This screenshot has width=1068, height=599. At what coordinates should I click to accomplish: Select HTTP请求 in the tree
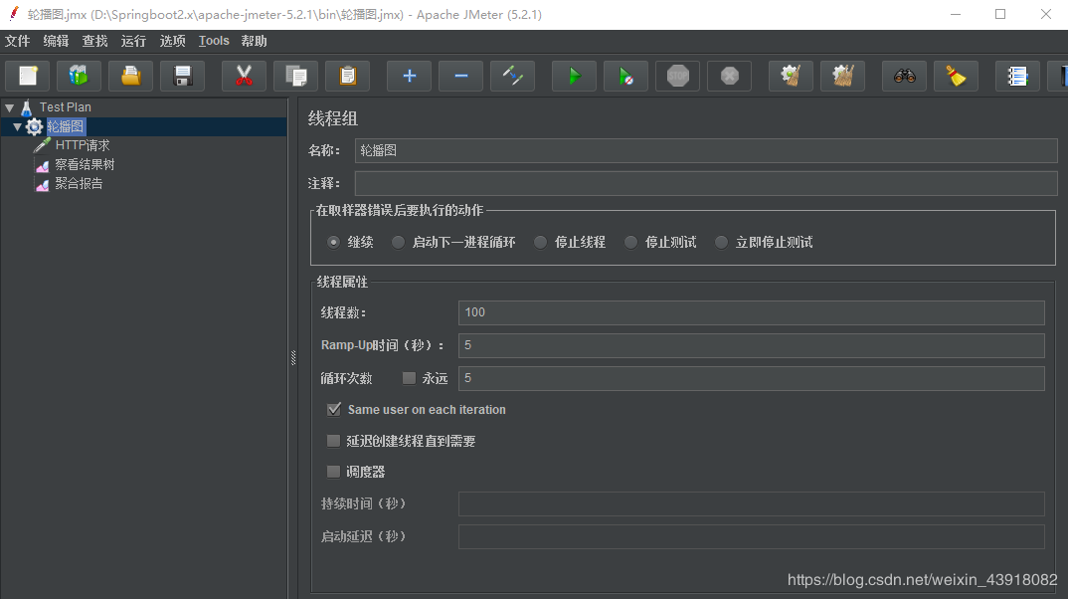82,145
